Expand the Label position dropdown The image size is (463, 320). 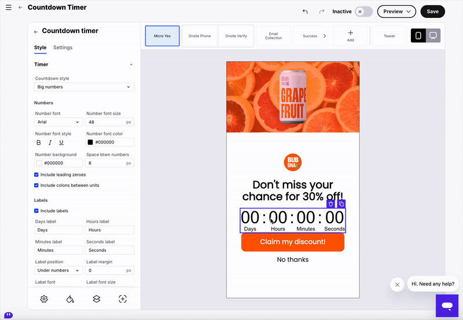point(58,270)
